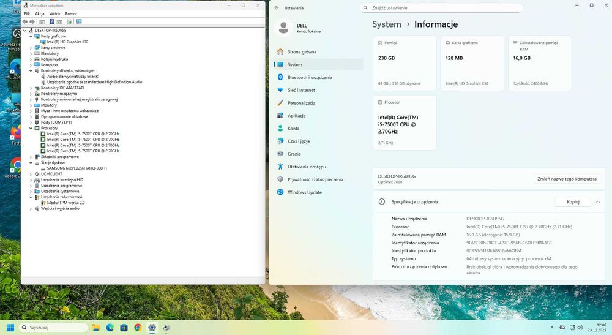
Task: Select Intel(R) HD Graphics 630 device
Action: click(x=67, y=42)
